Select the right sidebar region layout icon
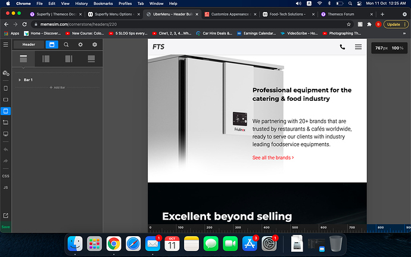Viewport: 411px width, 257px height. [68, 58]
